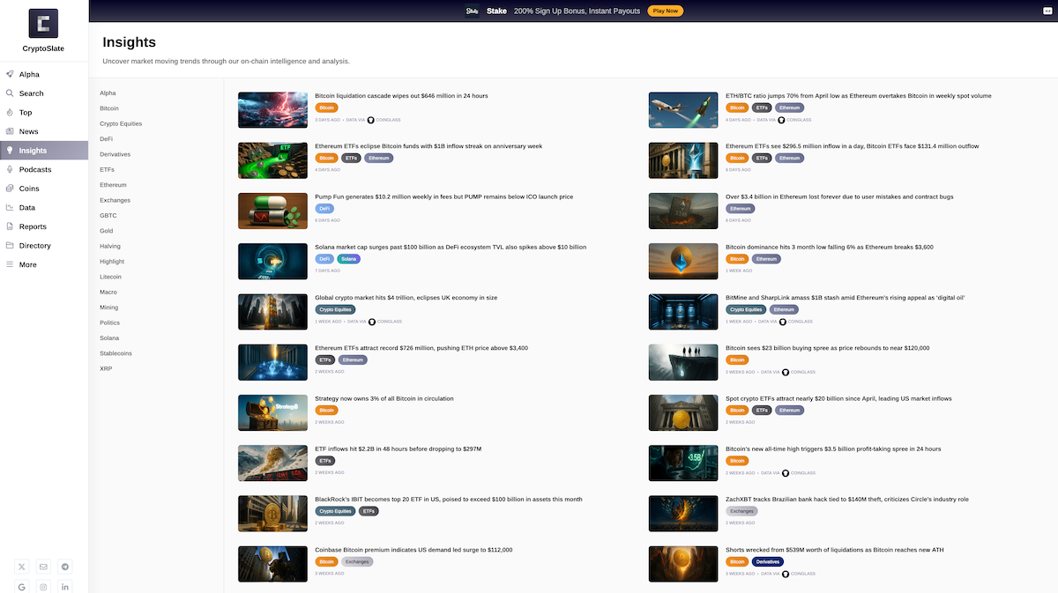Click Exchanges tag under ZachXBT article
The height and width of the screenshot is (593, 1058).
pos(741,511)
